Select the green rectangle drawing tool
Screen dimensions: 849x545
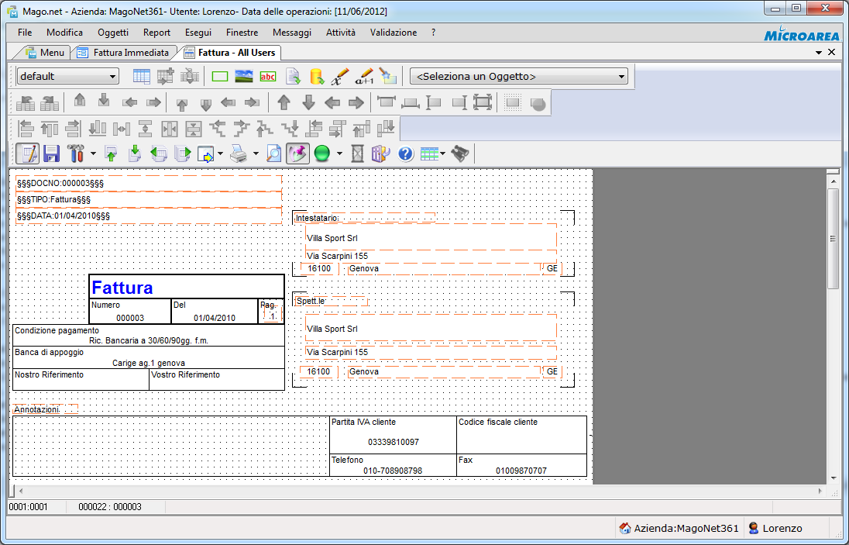click(220, 77)
